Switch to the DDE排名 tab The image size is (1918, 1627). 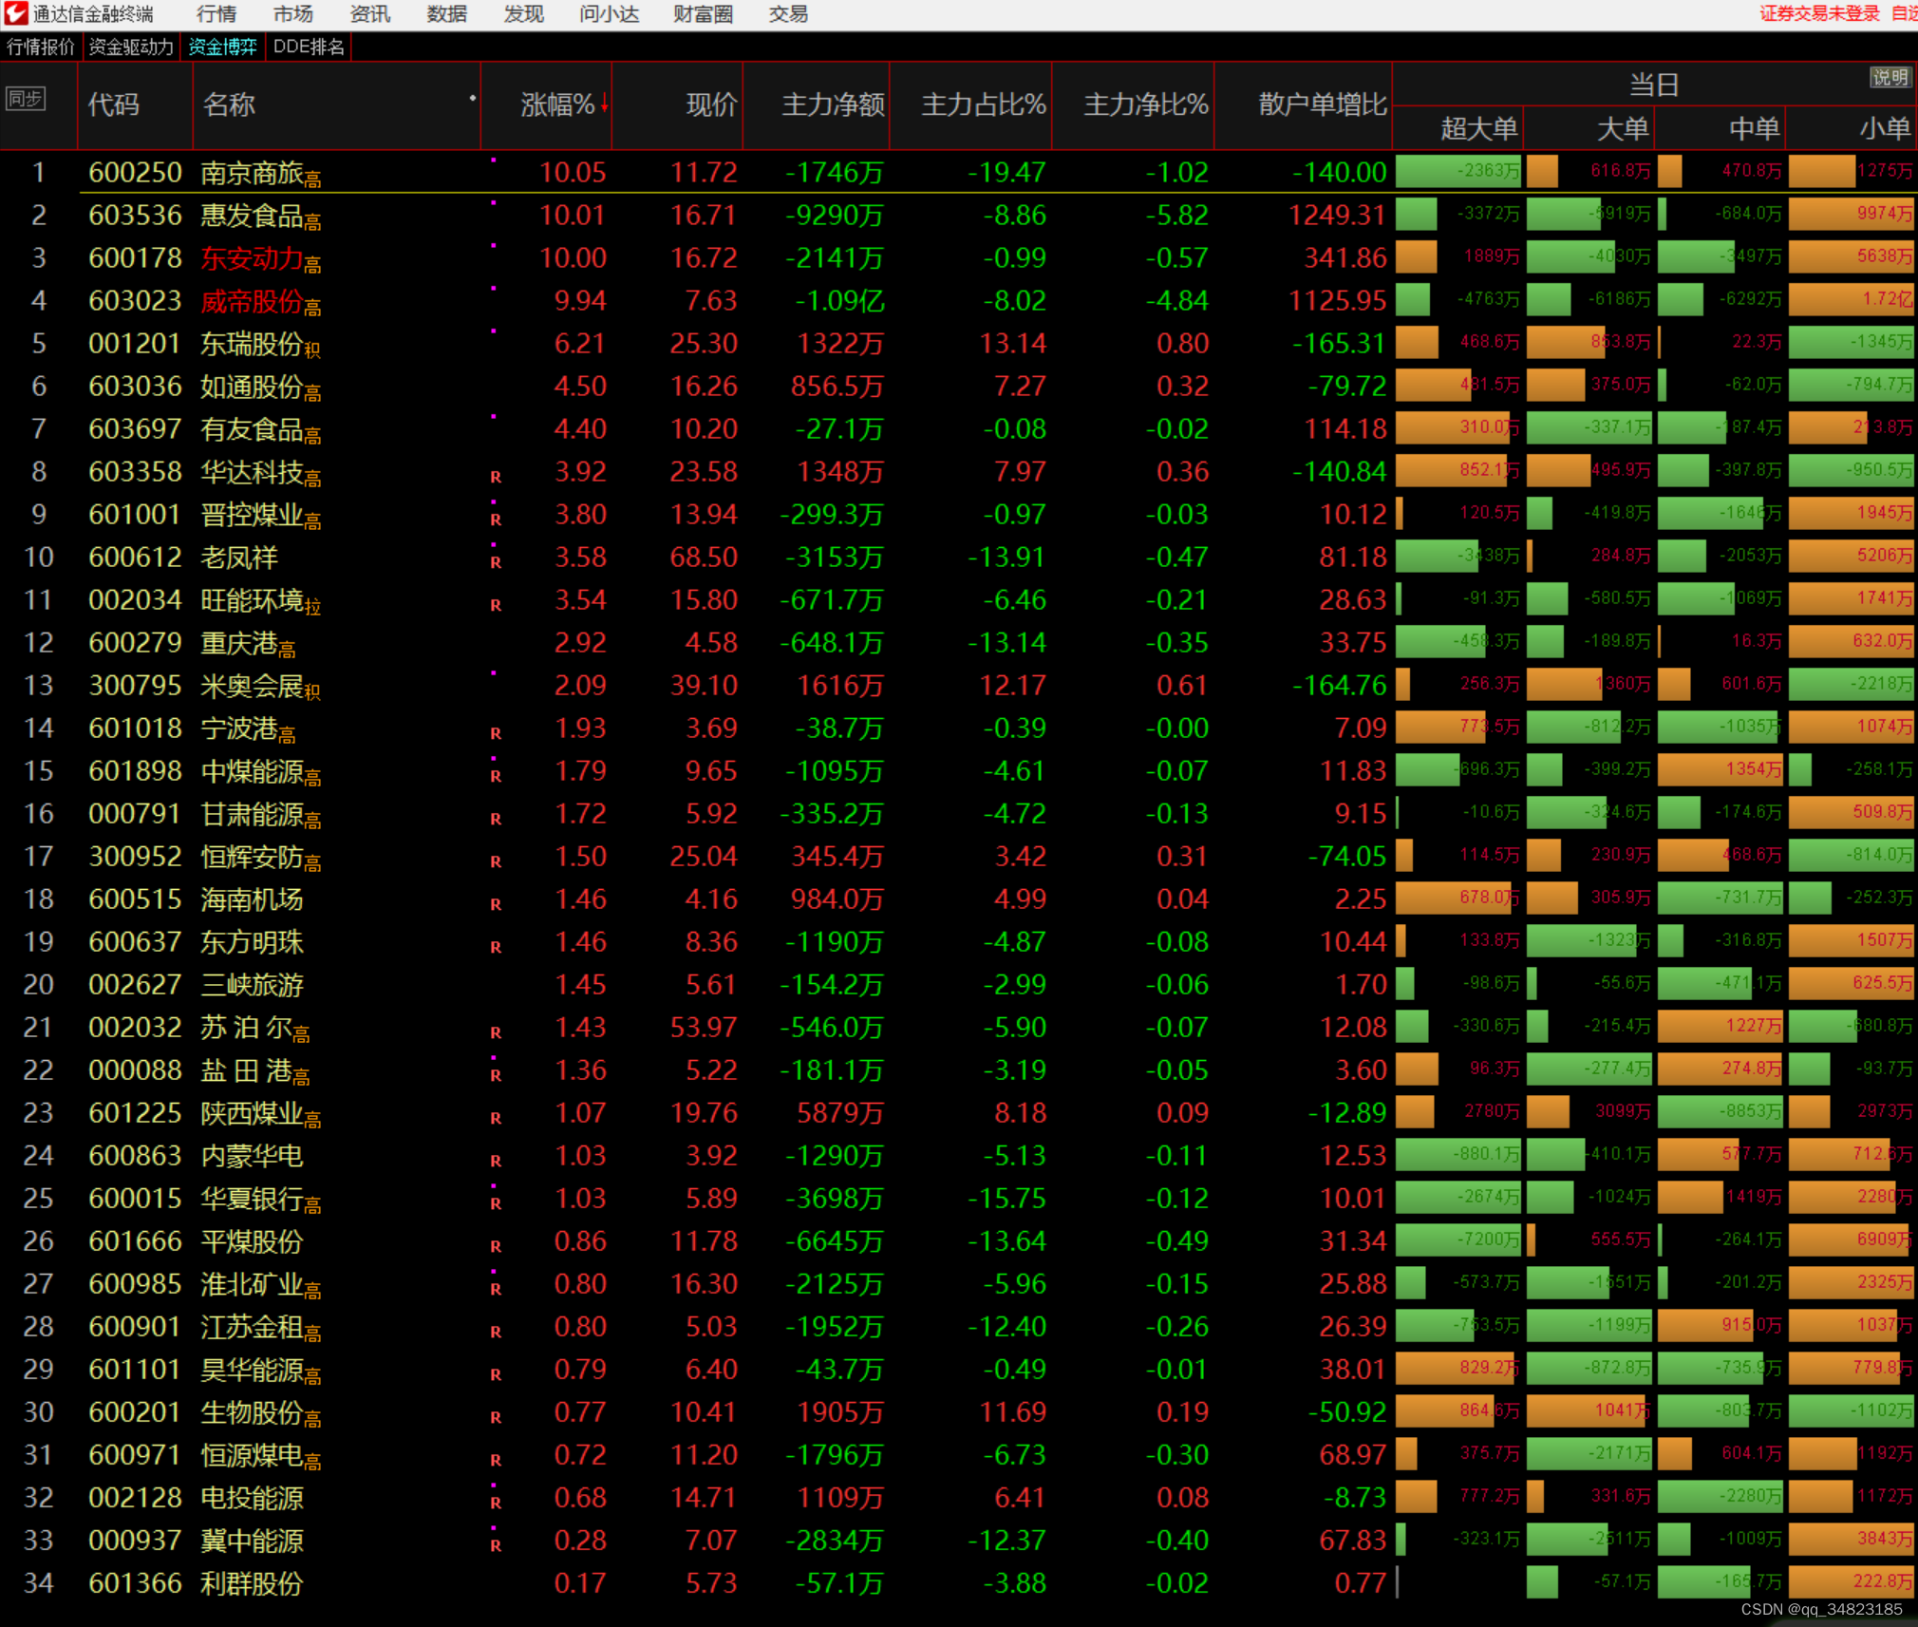tap(309, 47)
